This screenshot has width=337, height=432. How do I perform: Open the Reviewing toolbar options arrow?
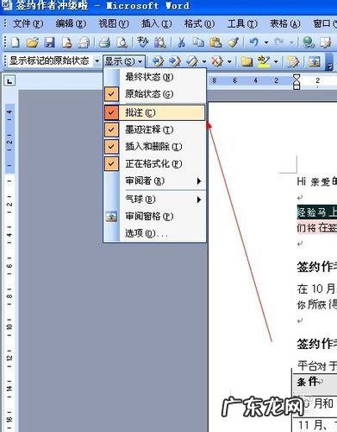(329, 62)
